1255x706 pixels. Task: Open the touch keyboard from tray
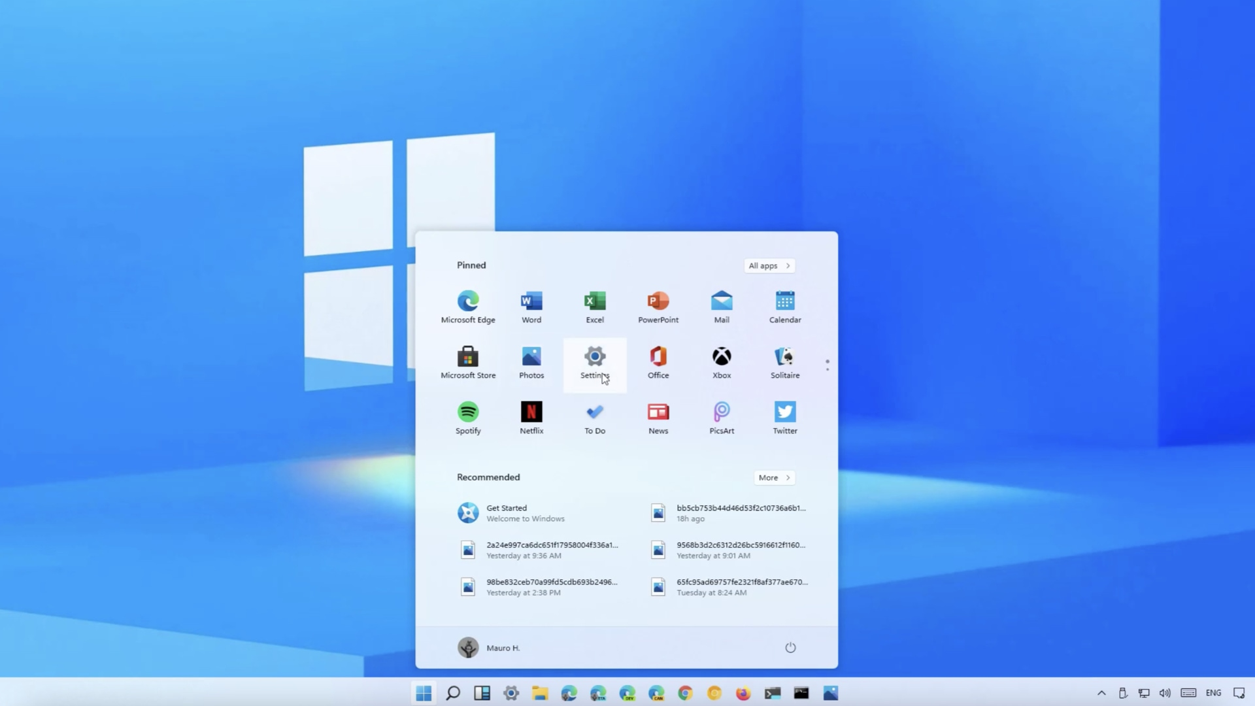coord(1189,693)
